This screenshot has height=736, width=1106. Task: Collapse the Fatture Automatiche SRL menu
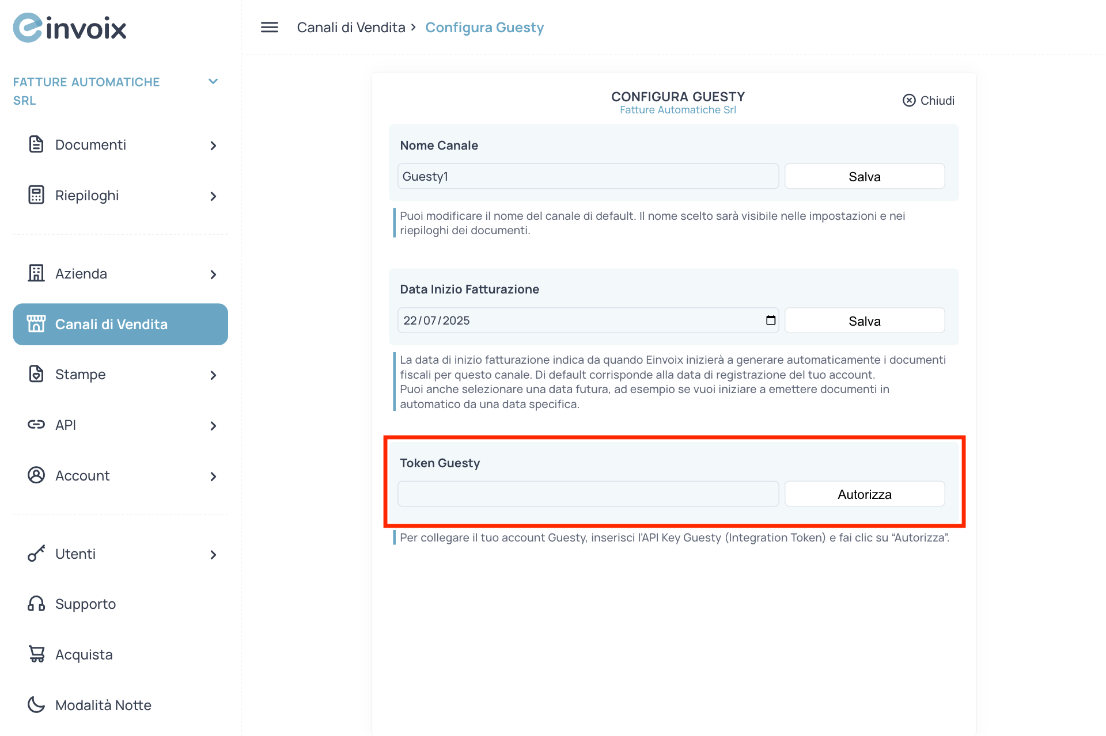pyautogui.click(x=213, y=81)
